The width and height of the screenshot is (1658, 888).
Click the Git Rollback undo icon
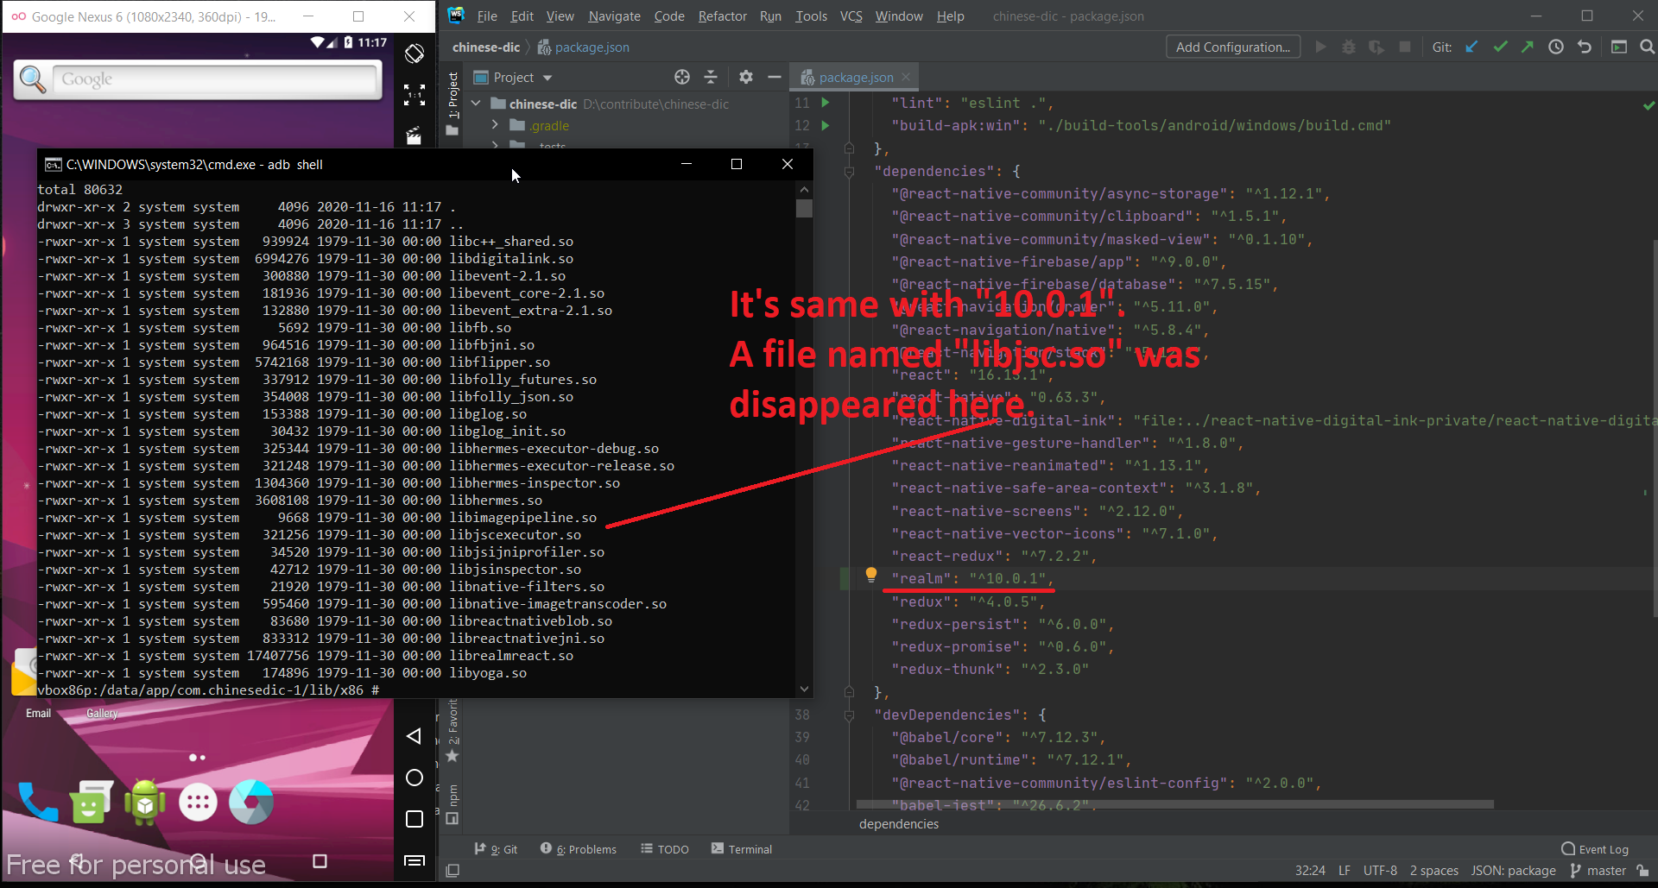click(x=1585, y=47)
